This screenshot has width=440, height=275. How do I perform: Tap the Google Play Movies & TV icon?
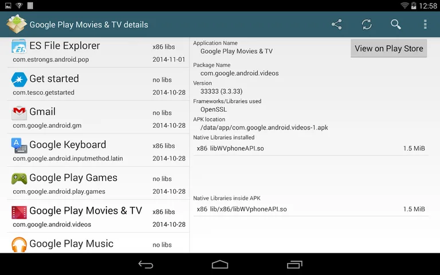[x=19, y=212]
